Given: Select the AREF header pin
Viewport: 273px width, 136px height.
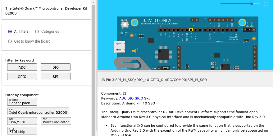Looking at the screenshot, I should click(x=169, y=30).
